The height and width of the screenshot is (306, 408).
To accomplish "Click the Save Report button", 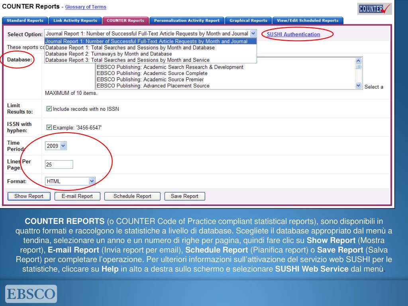I will (185, 196).
